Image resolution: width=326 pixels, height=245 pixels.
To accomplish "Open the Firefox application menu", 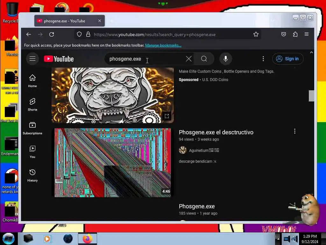I will pyautogui.click(x=307, y=34).
